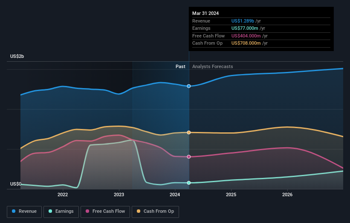The image size is (350, 223).
Task: Click the Free Cash Flow label in the tooltip
Action: [208, 36]
